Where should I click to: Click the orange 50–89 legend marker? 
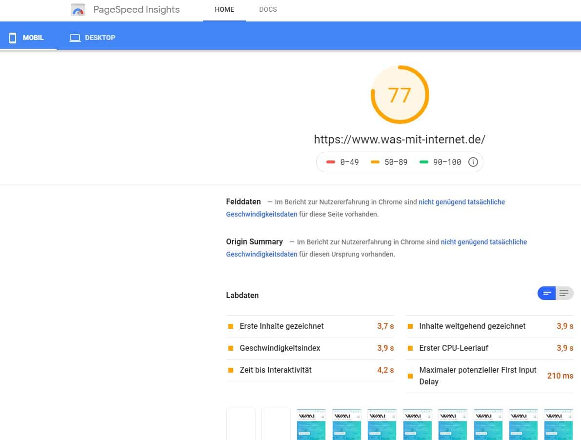pos(375,162)
